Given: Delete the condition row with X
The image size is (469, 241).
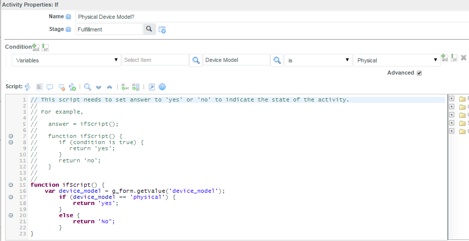Looking at the screenshot, I should pos(463,58).
